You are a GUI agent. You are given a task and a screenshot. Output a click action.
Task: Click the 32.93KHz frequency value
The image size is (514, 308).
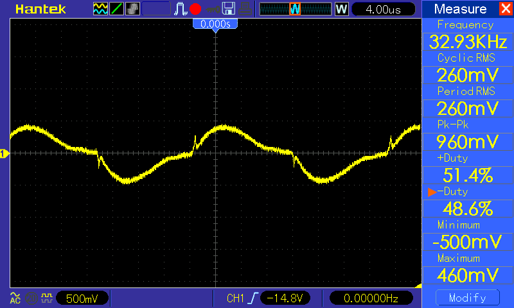click(x=468, y=42)
